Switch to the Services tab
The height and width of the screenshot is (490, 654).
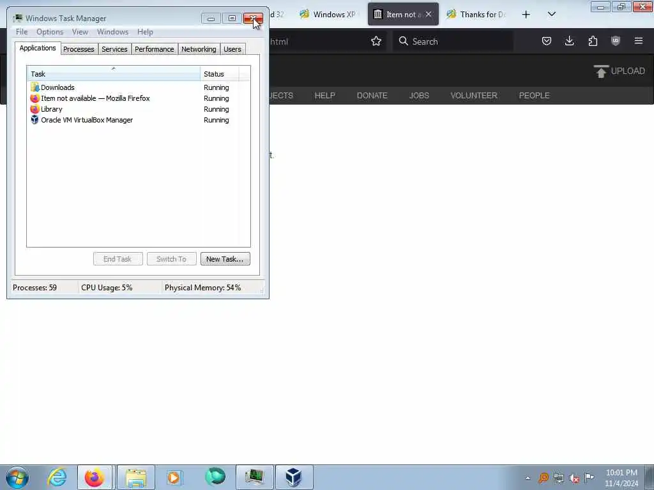114,49
